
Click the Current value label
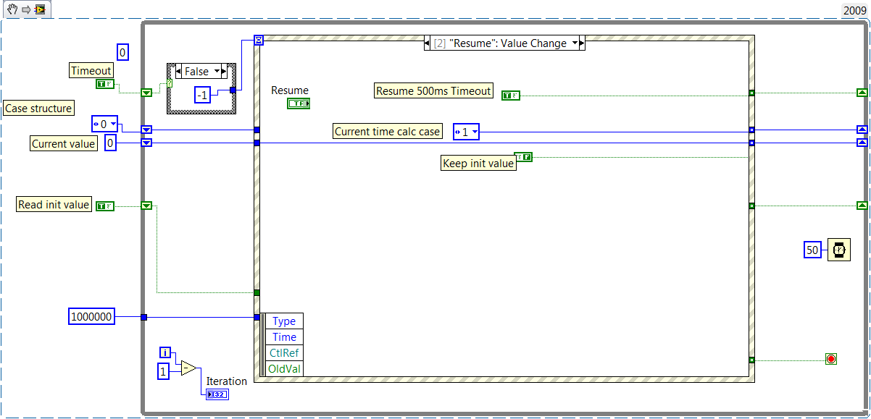[x=63, y=143]
